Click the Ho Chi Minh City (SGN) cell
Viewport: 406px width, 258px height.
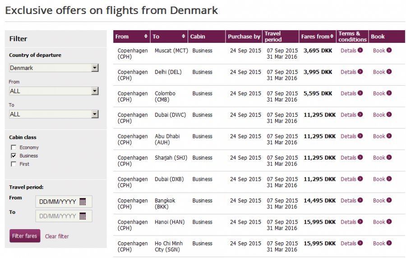pos(169,246)
